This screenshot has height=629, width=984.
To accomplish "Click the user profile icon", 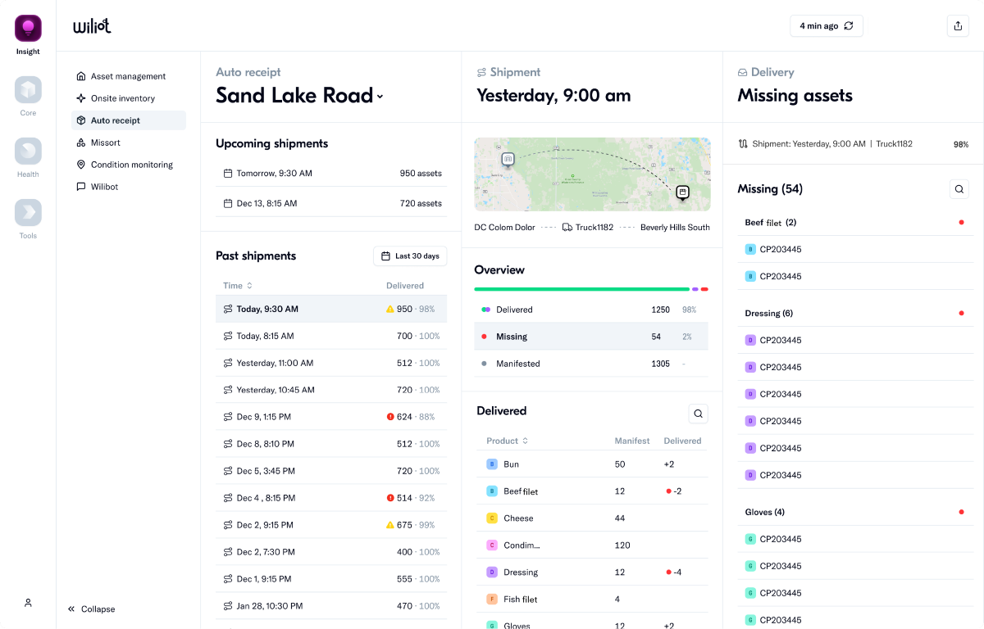I will point(28,603).
